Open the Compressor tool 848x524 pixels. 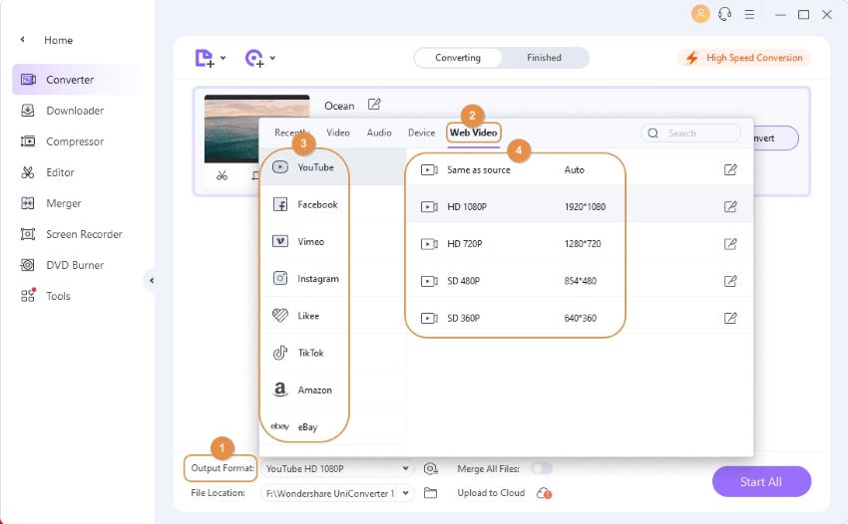click(x=62, y=141)
